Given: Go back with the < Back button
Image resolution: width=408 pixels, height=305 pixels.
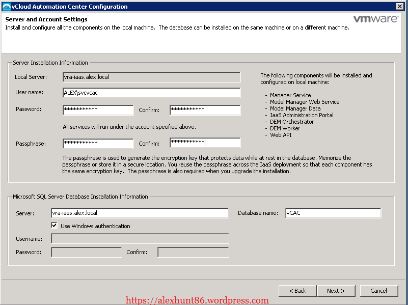Looking at the screenshot, I should point(297,291).
